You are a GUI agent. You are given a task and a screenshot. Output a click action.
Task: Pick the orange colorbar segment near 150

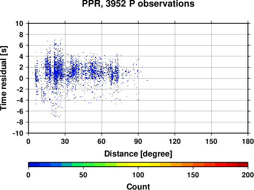click(x=187, y=165)
